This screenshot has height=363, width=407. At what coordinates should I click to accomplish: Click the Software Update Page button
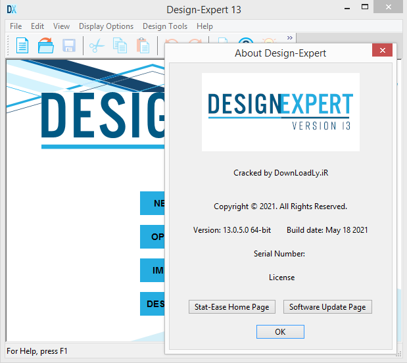tap(327, 307)
